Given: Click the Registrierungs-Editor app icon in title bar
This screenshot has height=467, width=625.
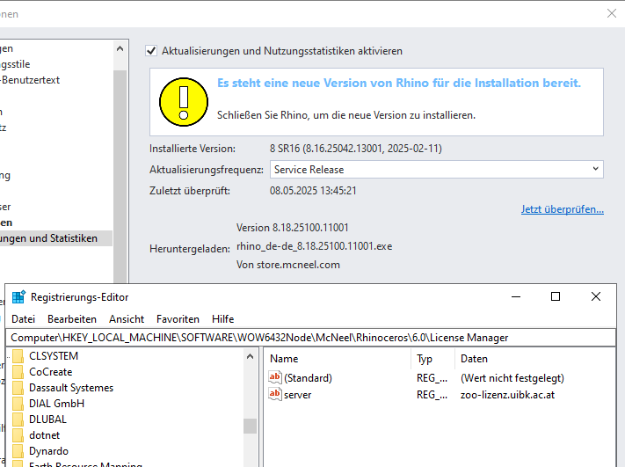Looking at the screenshot, I should point(18,297).
